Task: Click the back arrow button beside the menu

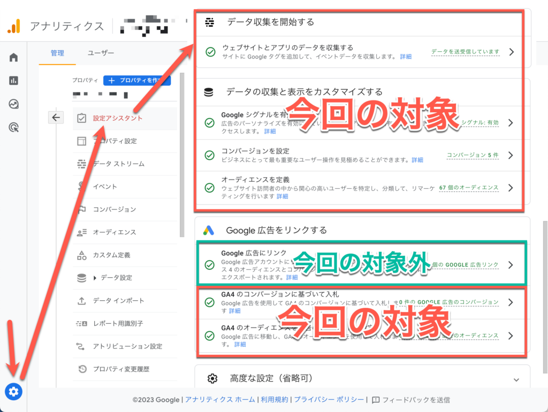Action: pos(56,118)
